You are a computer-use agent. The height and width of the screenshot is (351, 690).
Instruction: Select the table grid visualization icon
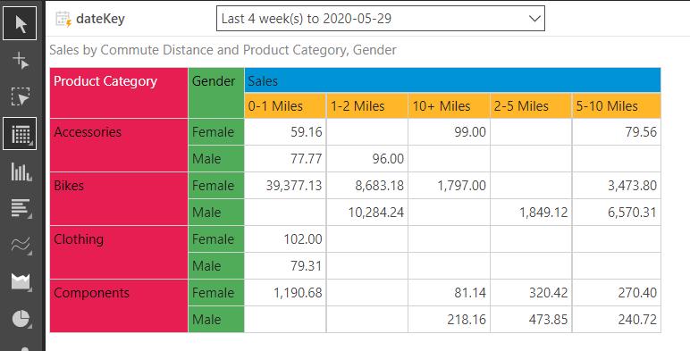click(20, 134)
